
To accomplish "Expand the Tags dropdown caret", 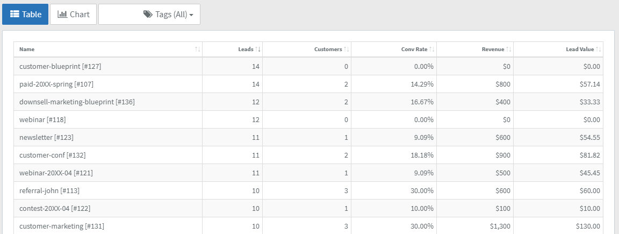I will pyautogui.click(x=191, y=15).
